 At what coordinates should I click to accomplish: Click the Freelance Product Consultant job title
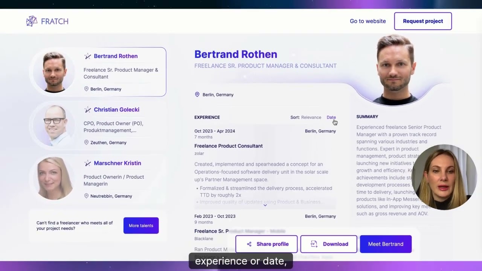click(x=229, y=146)
